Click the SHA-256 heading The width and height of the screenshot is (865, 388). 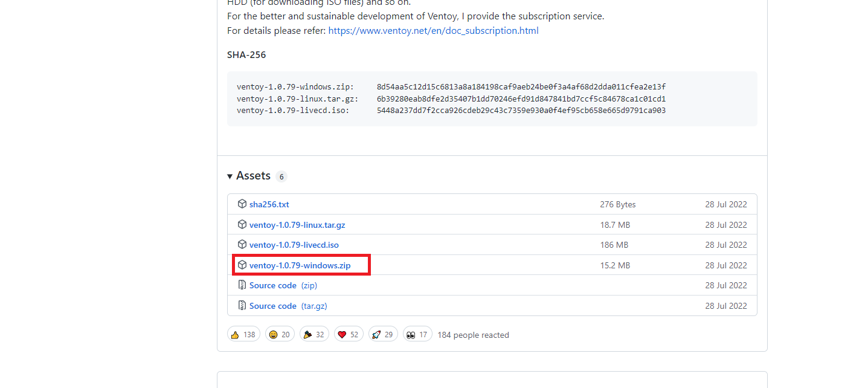tap(246, 55)
